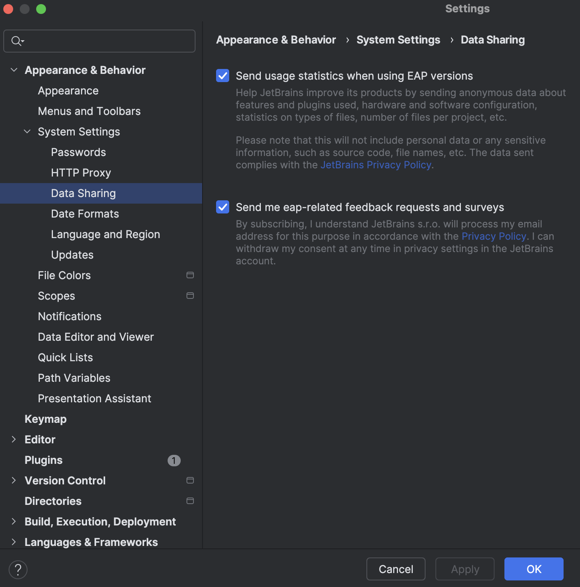This screenshot has height=587, width=580.
Task: Click inside the settings search field
Action: point(99,41)
